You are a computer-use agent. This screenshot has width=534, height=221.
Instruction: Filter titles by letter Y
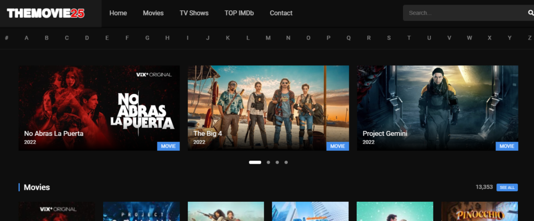pos(509,37)
